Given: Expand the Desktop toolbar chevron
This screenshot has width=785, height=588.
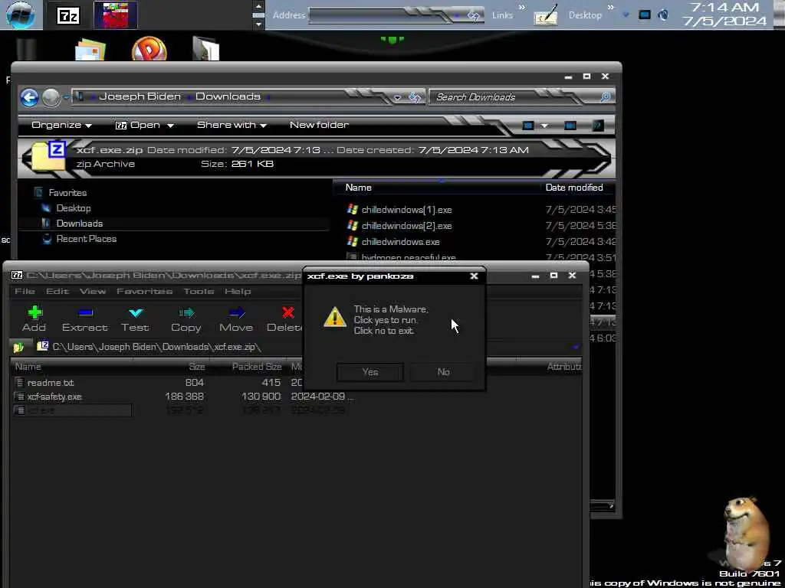Looking at the screenshot, I should (x=610, y=7).
